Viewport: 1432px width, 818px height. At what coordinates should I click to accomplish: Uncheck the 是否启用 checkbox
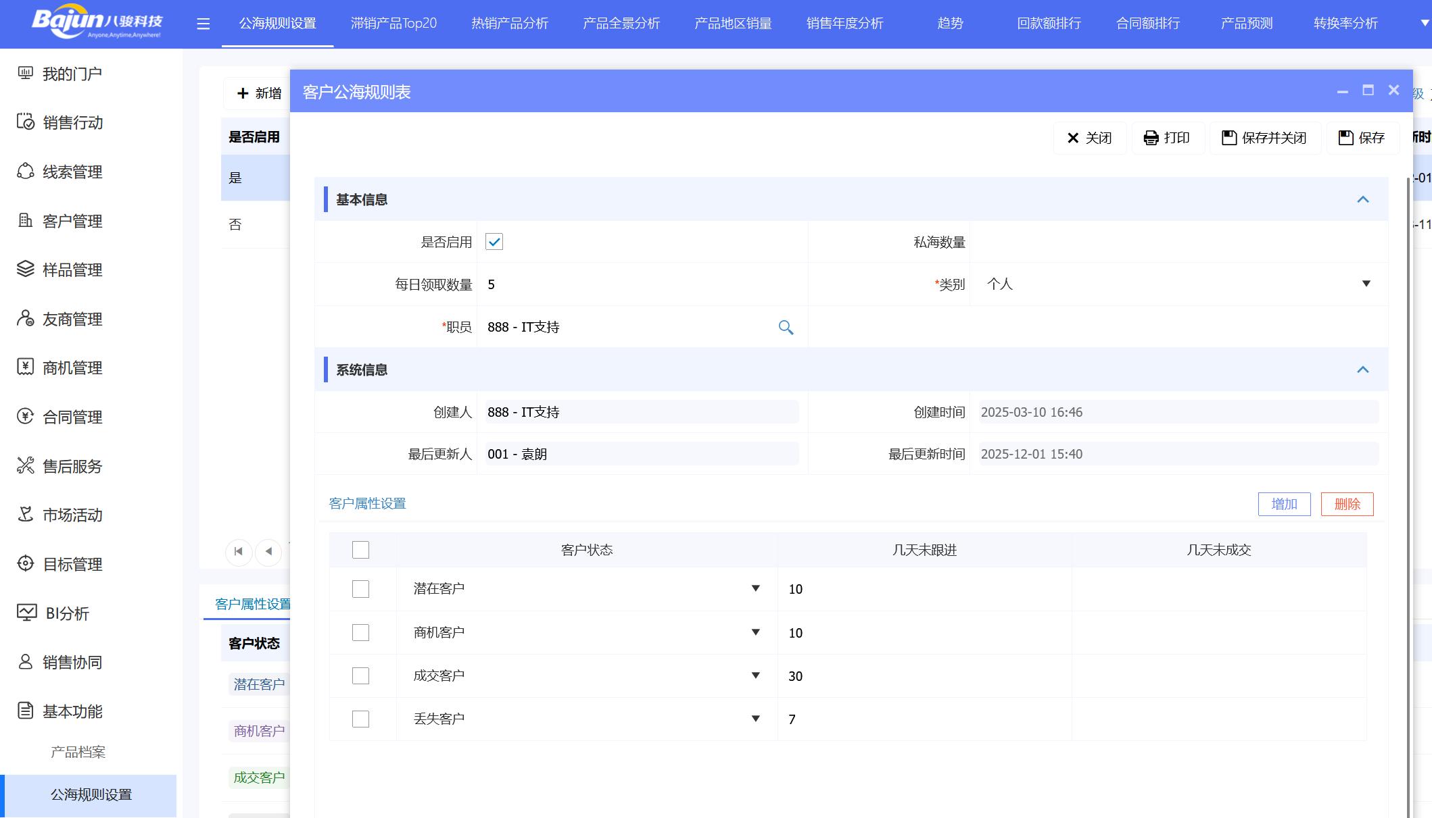(494, 241)
